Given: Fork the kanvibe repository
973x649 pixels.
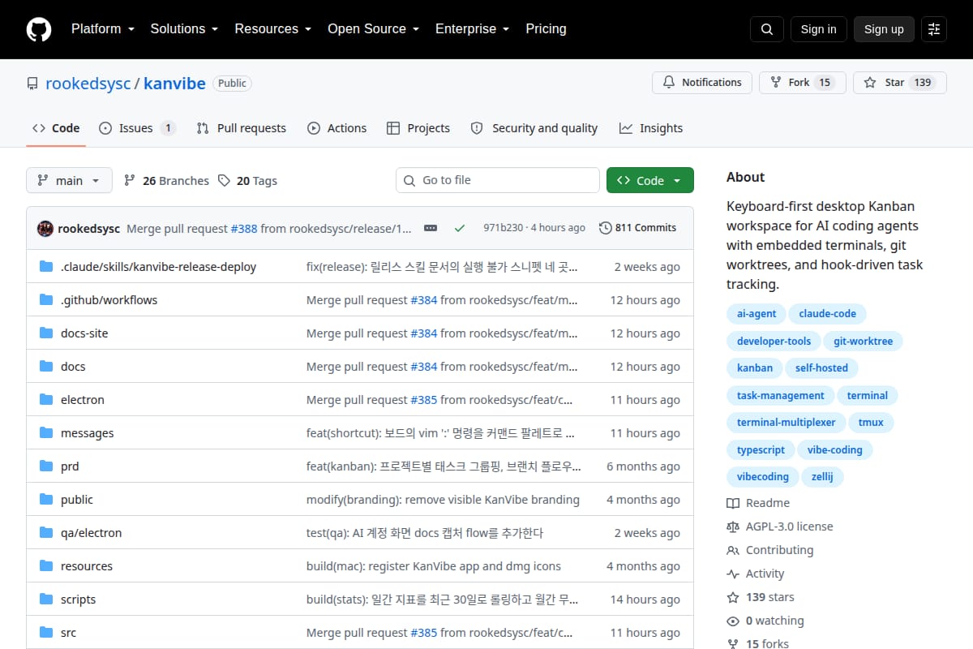Looking at the screenshot, I should pyautogui.click(x=803, y=83).
